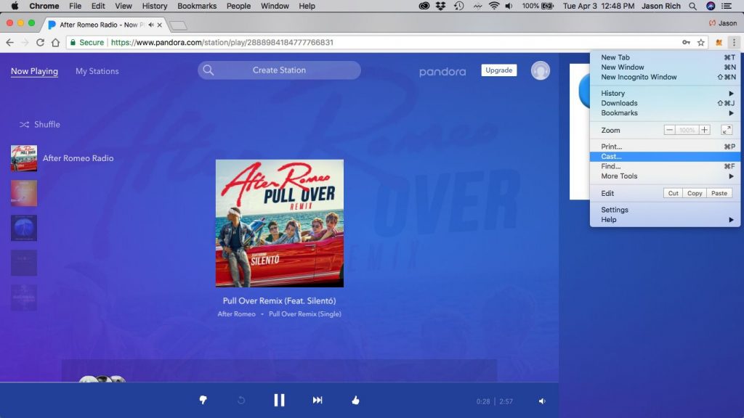
Task: Thumb down the current song
Action: click(203, 400)
